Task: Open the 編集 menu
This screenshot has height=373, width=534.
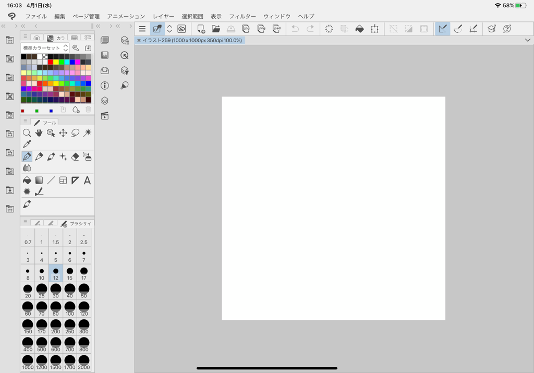Action: point(59,16)
